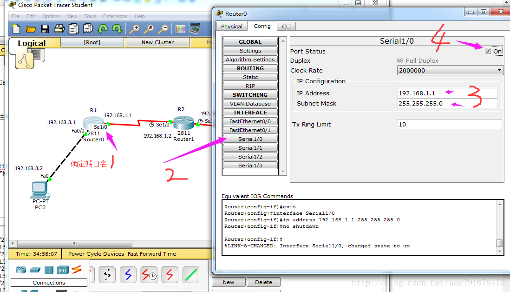Click the Redo arrow icon

[x=117, y=29]
